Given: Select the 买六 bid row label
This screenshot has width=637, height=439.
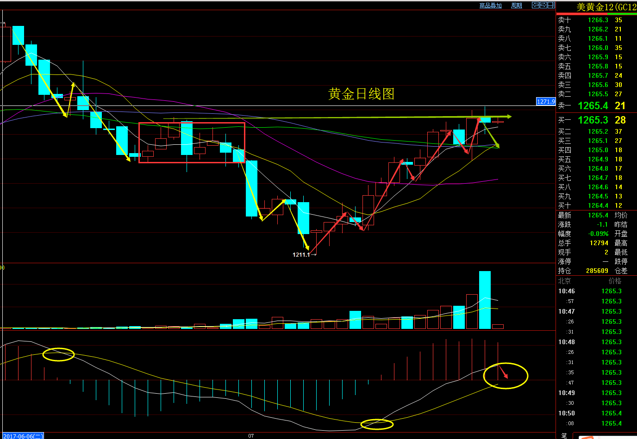Looking at the screenshot, I should click(x=565, y=168).
